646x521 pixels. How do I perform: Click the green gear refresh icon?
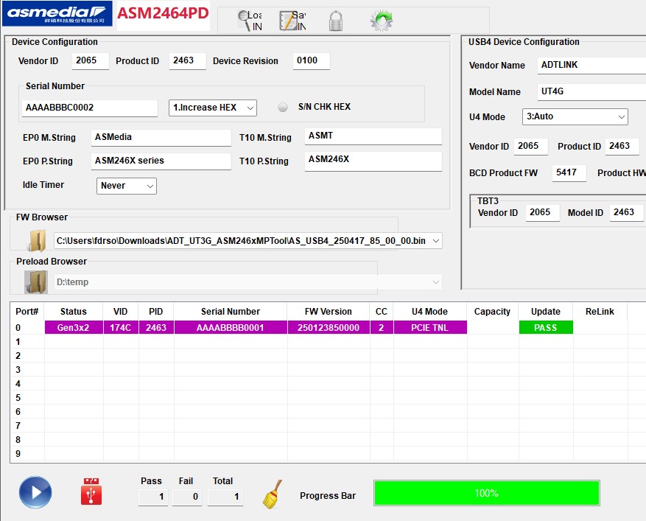pyautogui.click(x=381, y=20)
